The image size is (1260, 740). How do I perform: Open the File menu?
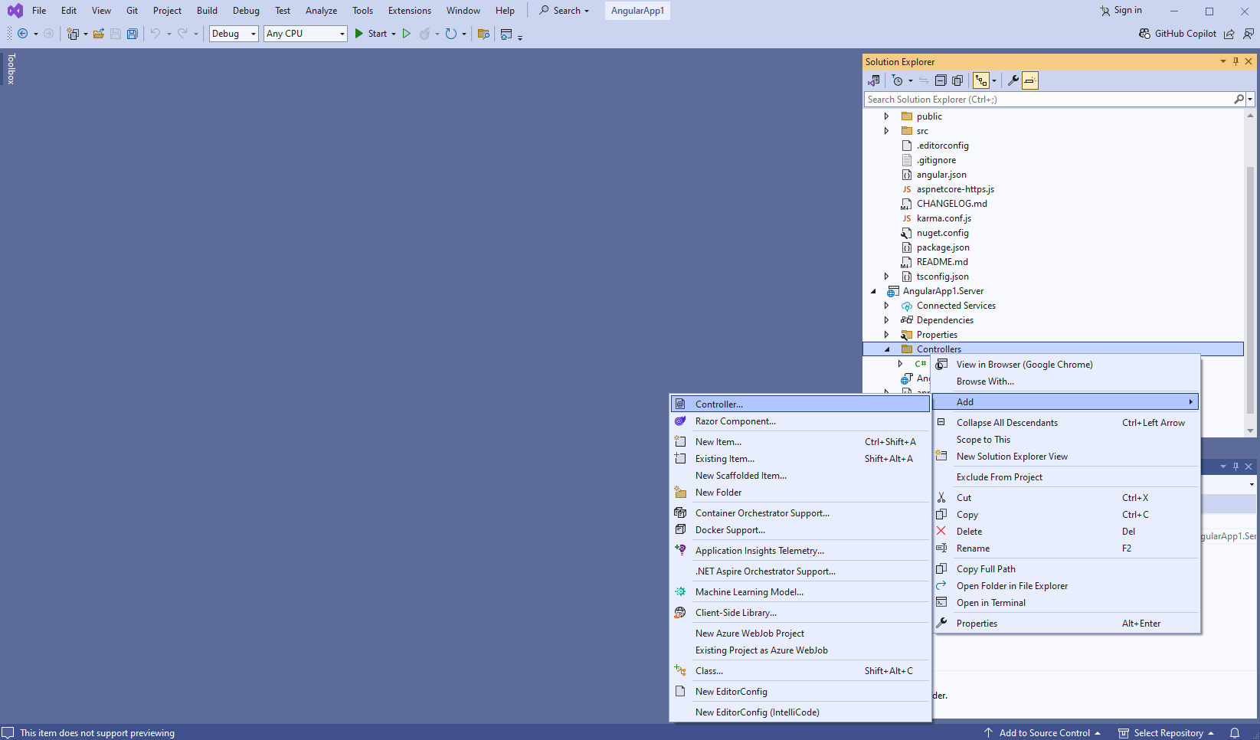pos(39,11)
